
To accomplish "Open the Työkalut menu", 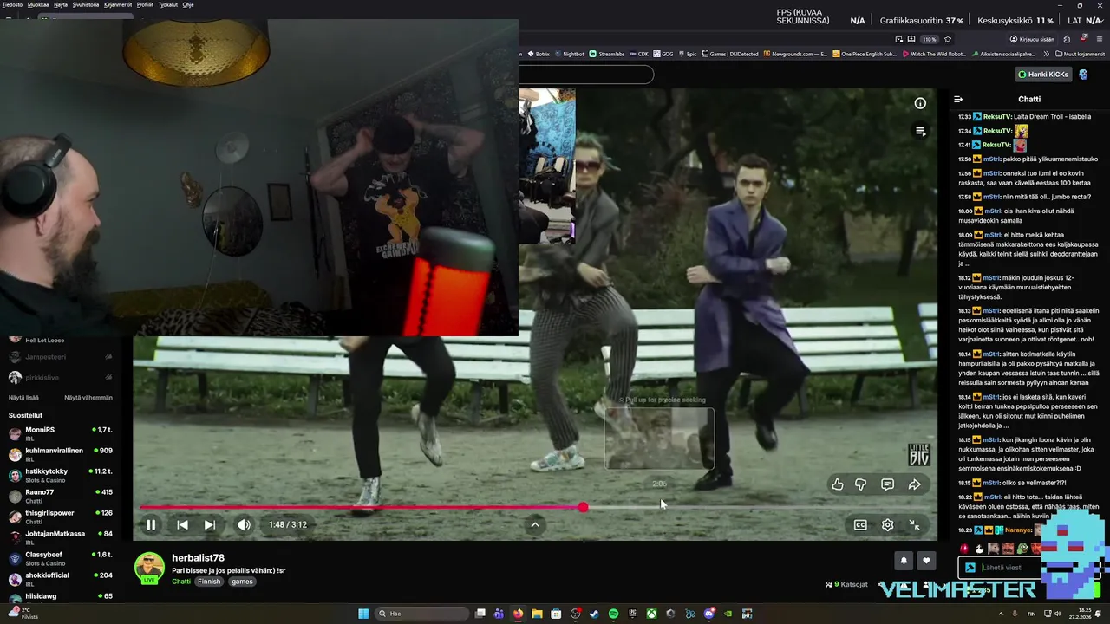I will point(168,4).
